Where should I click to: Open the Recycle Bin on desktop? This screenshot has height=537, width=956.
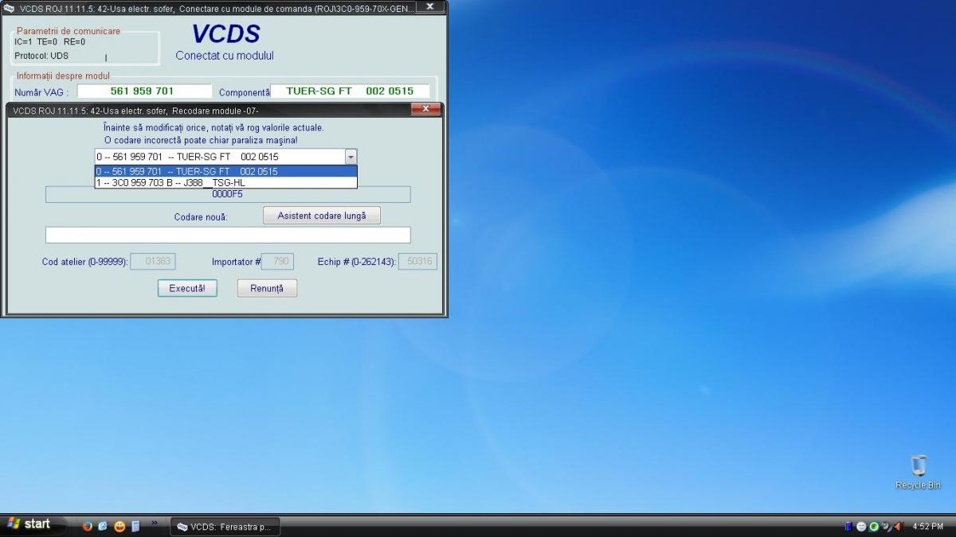[x=918, y=469]
